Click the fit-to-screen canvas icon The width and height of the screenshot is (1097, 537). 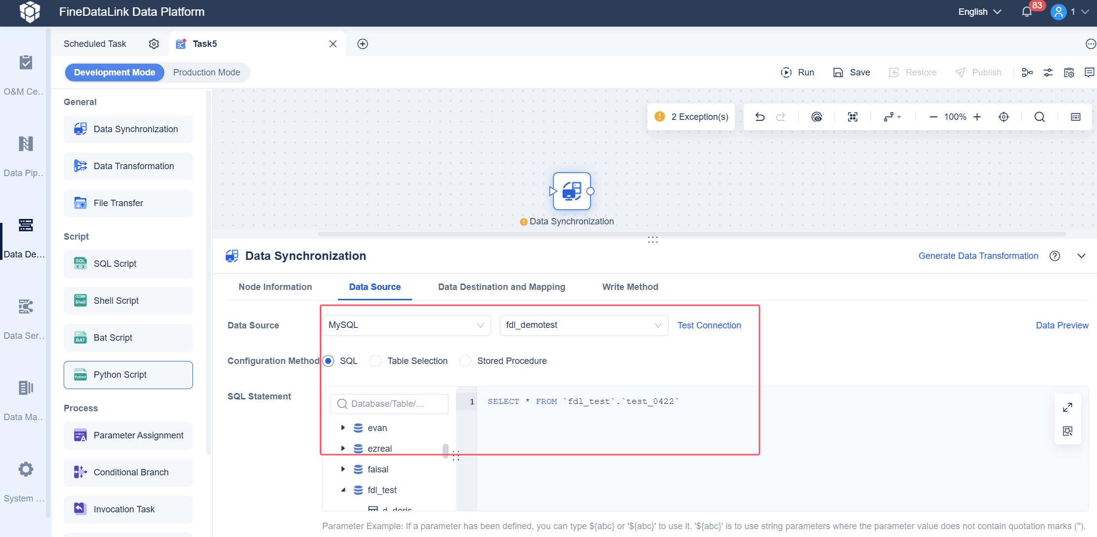853,117
